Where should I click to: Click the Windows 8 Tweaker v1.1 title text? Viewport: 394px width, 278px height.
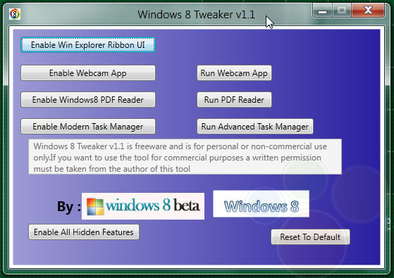coord(196,15)
